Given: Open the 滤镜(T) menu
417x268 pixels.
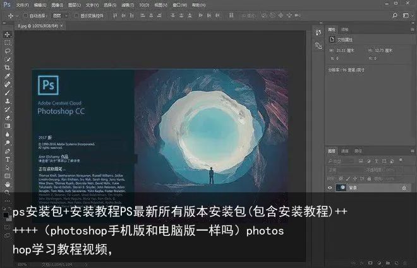Looking at the screenshot, I should click(x=128, y=5).
